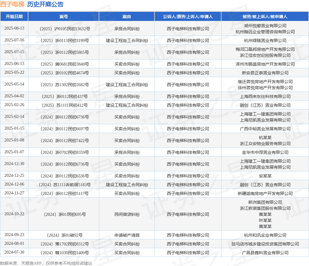Click defendant 浙江众安物业服务有限公司
This screenshot has width=309, height=266.
(265, 144)
